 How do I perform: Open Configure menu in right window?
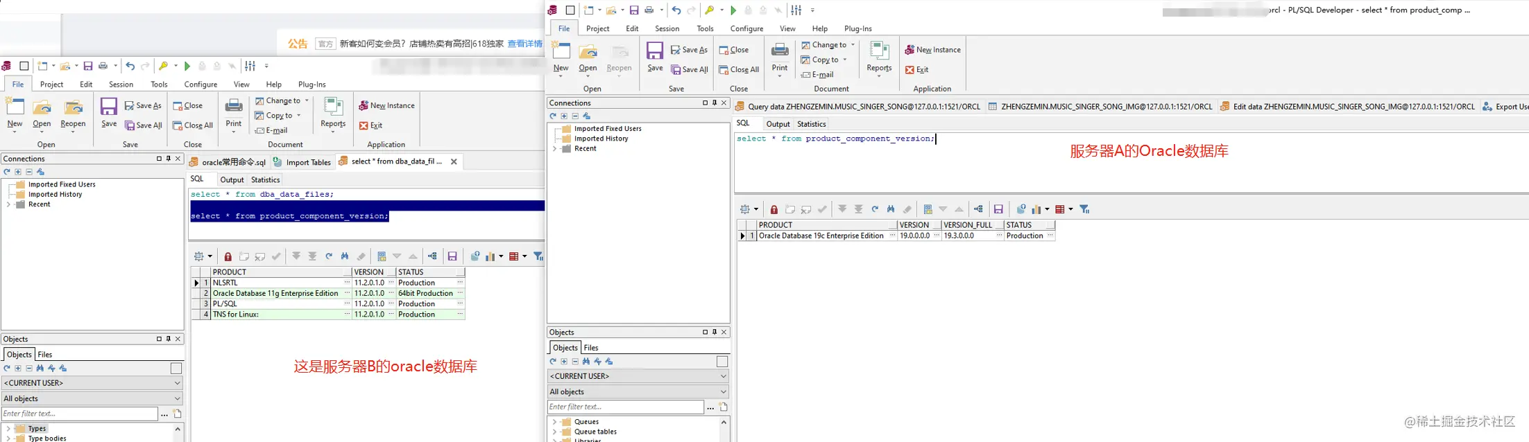746,28
